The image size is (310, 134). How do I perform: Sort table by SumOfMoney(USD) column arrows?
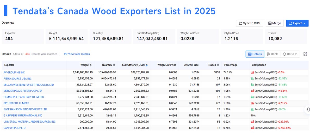pyautogui.click(x=146, y=65)
